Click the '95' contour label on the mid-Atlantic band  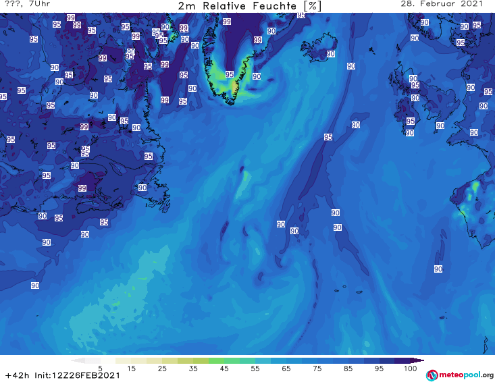[x=328, y=137]
